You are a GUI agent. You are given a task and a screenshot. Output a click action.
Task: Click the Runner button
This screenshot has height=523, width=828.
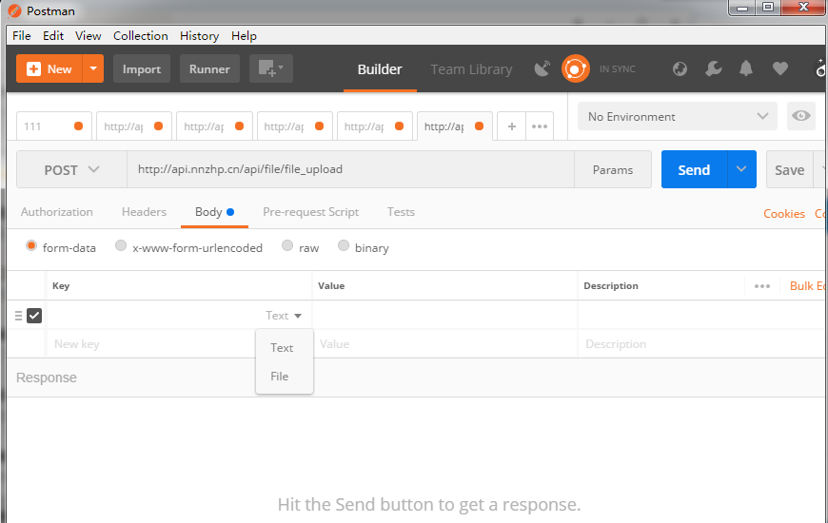pos(209,68)
